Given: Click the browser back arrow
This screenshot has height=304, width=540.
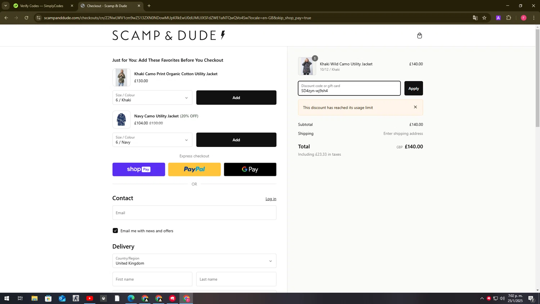Looking at the screenshot, I should click(x=6, y=18).
